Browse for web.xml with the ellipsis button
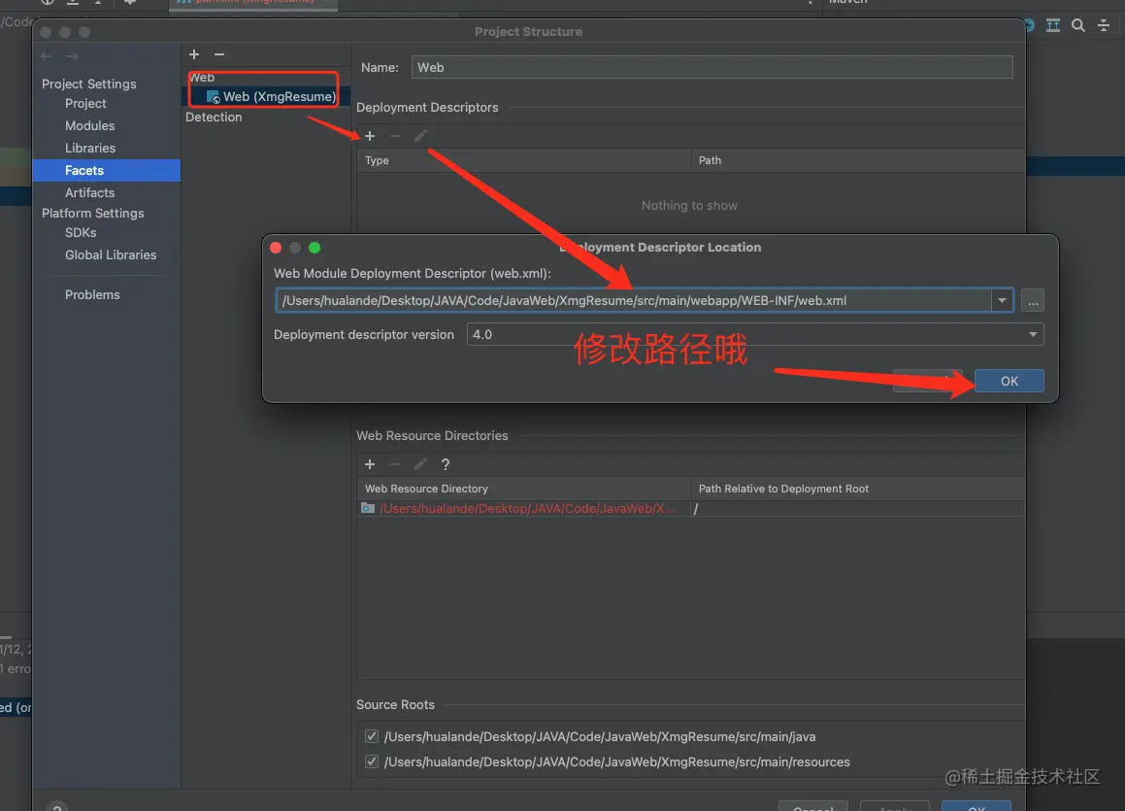1125x811 pixels. tap(1033, 301)
